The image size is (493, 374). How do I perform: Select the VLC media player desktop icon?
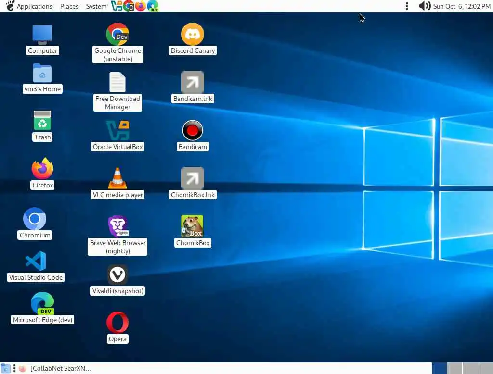pos(117,178)
